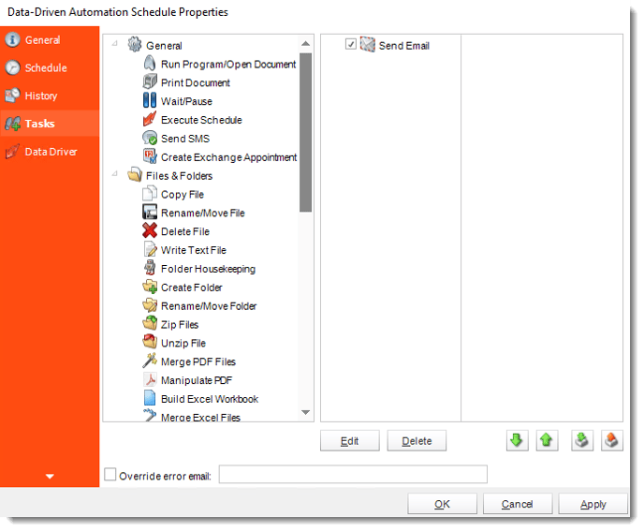The image size is (644, 531).
Task: Collapse the Files & Folders category
Action: pyautogui.click(x=114, y=174)
